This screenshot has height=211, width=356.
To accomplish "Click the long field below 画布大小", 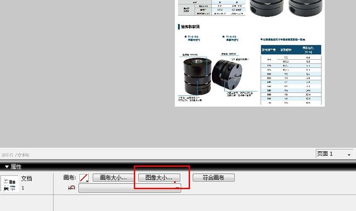I will [130, 189].
